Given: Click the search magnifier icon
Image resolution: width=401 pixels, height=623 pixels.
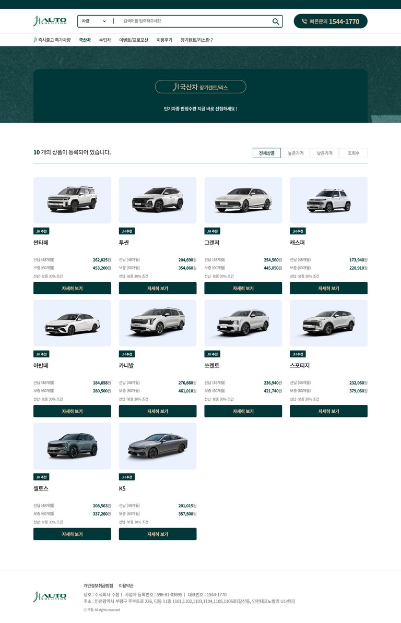Looking at the screenshot, I should tap(275, 21).
